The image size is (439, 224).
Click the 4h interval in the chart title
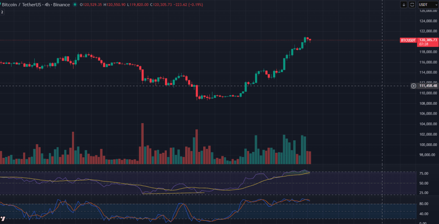click(44, 4)
